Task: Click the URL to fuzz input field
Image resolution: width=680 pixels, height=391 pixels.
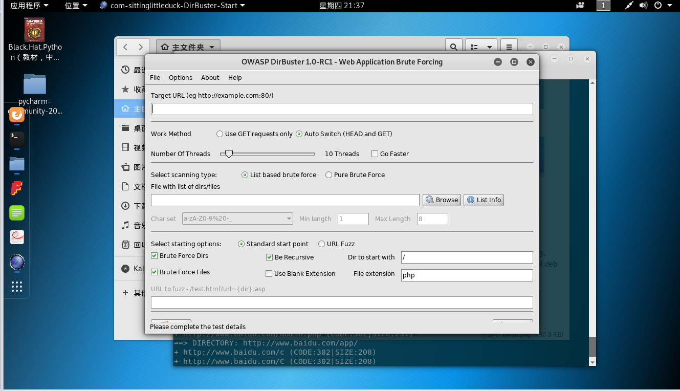Action: [342, 302]
